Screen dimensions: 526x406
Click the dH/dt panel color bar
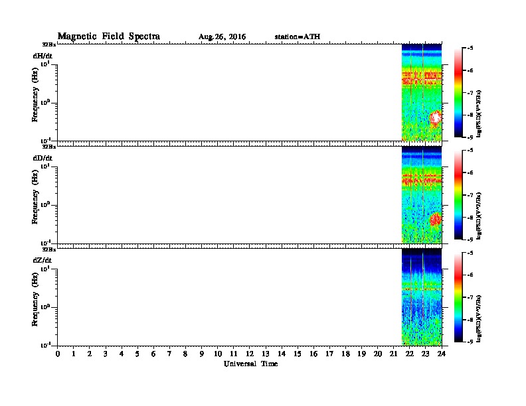tap(458, 92)
